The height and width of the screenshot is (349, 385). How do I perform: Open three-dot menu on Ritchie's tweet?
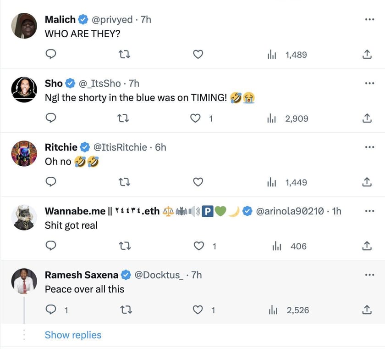coord(369,147)
